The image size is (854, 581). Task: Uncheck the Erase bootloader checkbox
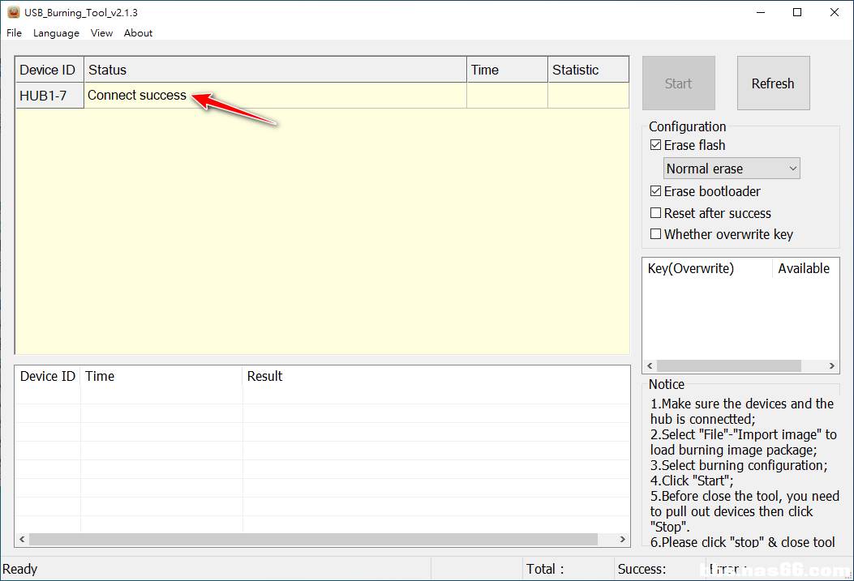click(656, 192)
